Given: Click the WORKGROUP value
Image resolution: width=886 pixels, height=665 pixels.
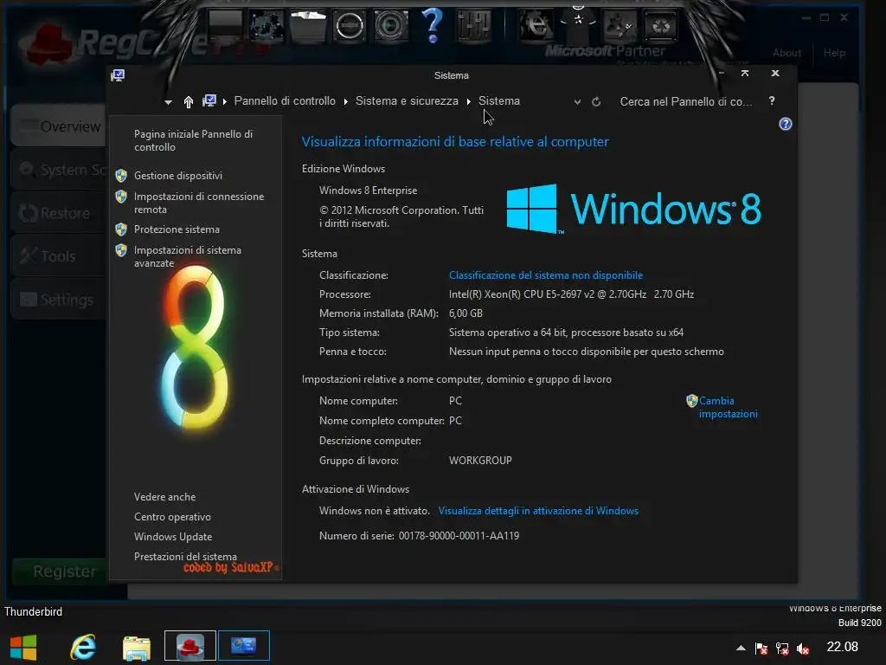Looking at the screenshot, I should click(x=480, y=461).
